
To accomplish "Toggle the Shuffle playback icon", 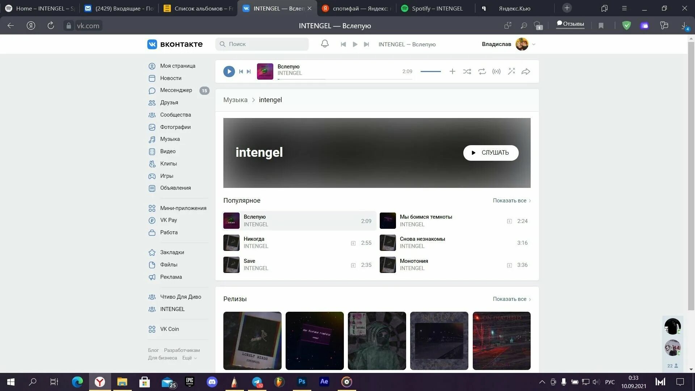I will (467, 71).
